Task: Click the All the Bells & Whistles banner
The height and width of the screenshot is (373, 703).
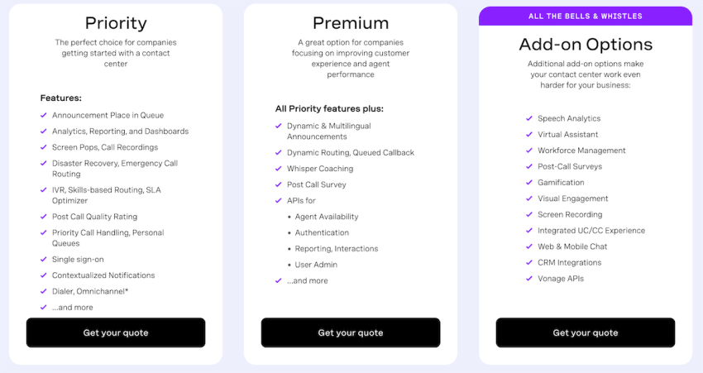Action: [x=585, y=17]
